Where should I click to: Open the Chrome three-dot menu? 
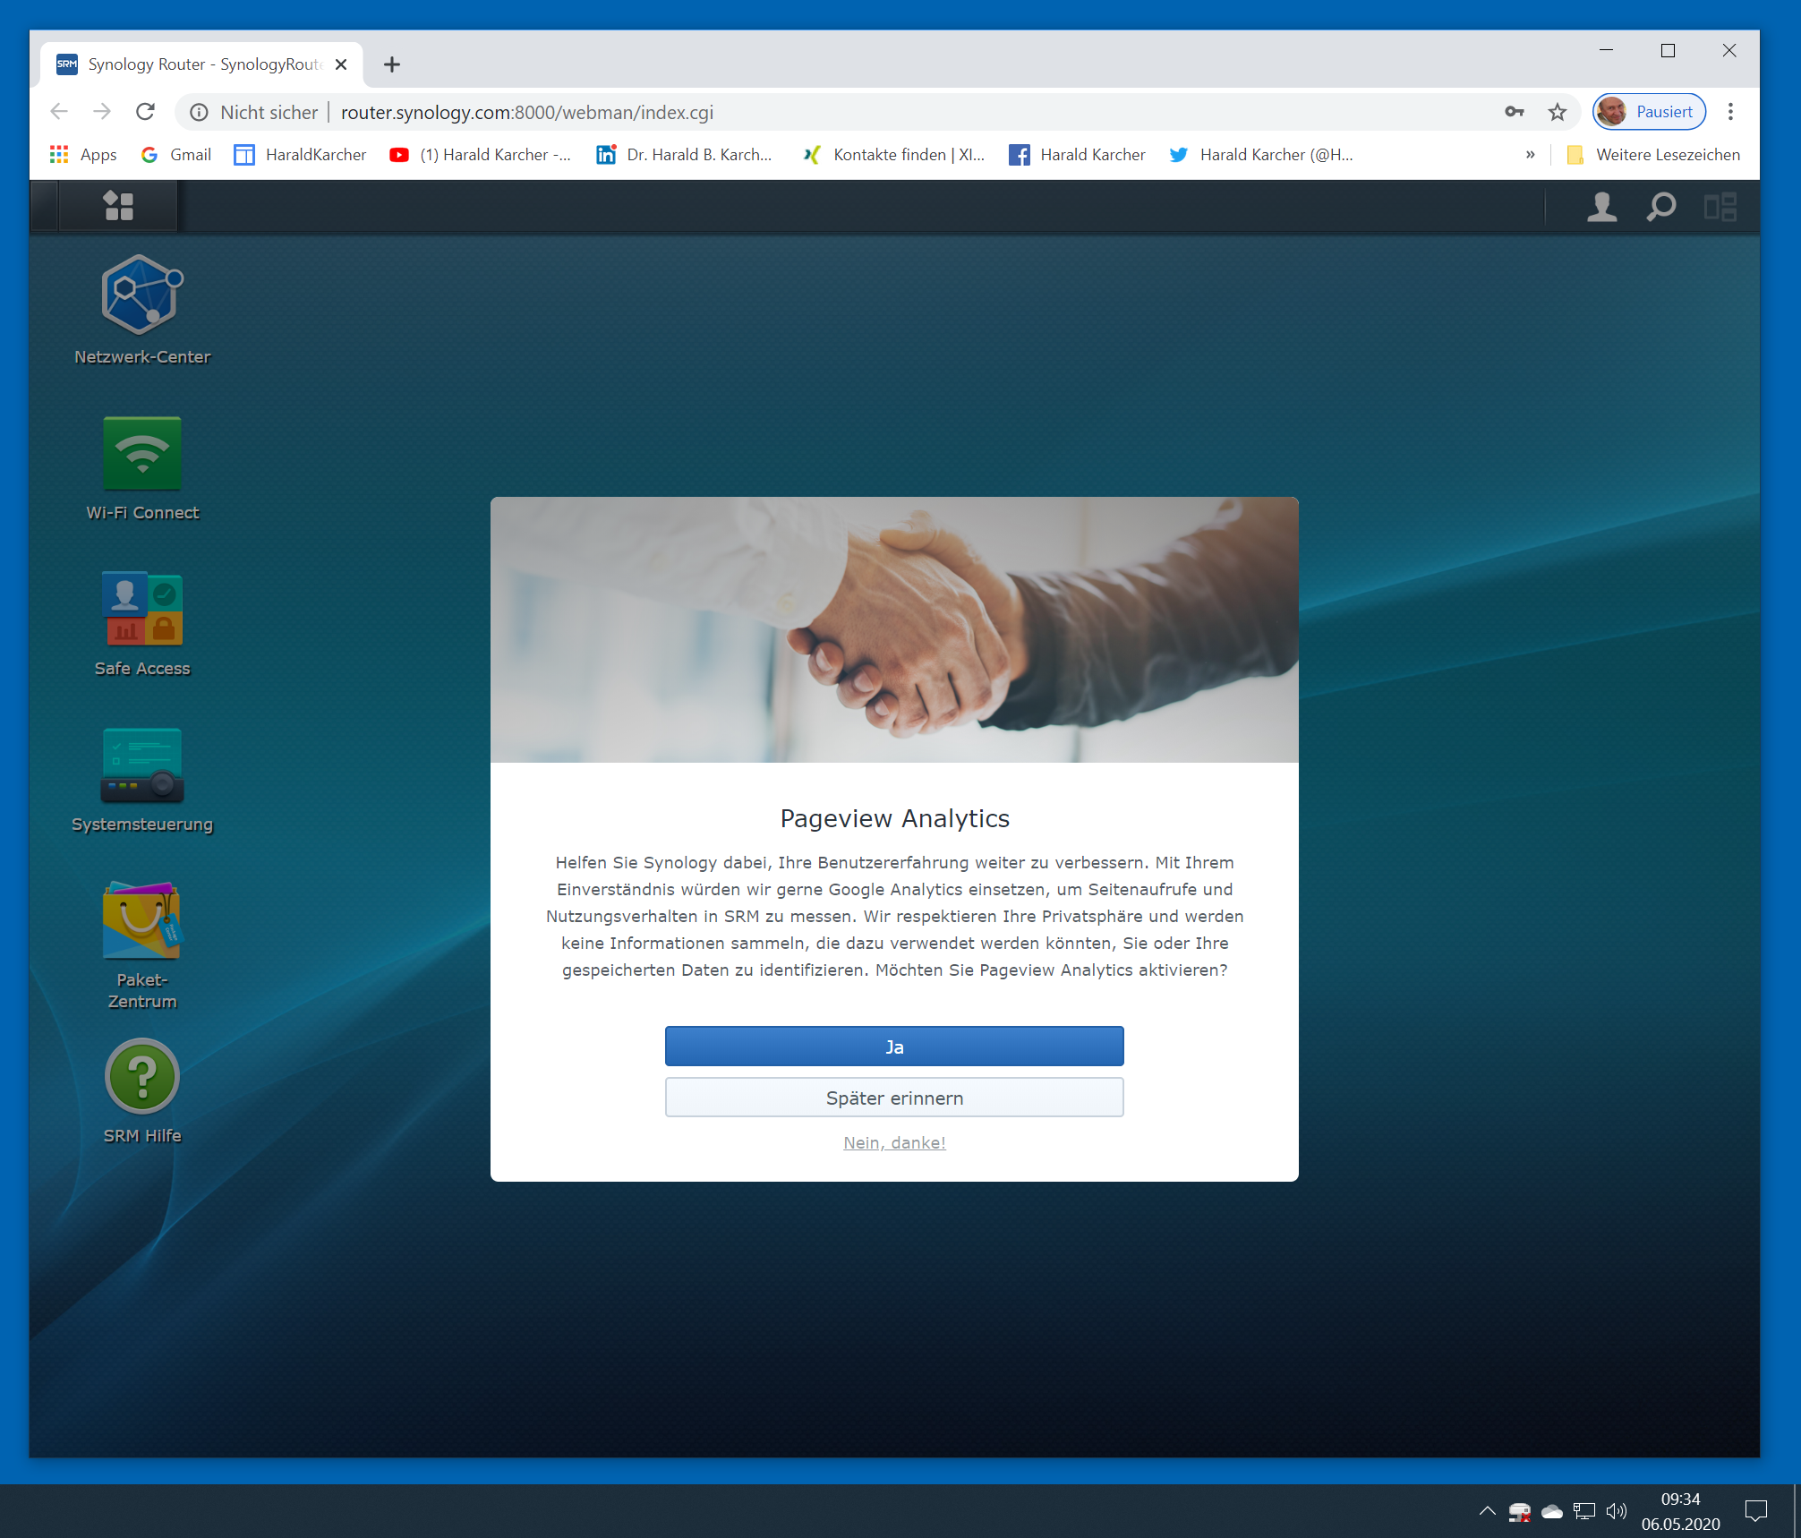(1730, 112)
